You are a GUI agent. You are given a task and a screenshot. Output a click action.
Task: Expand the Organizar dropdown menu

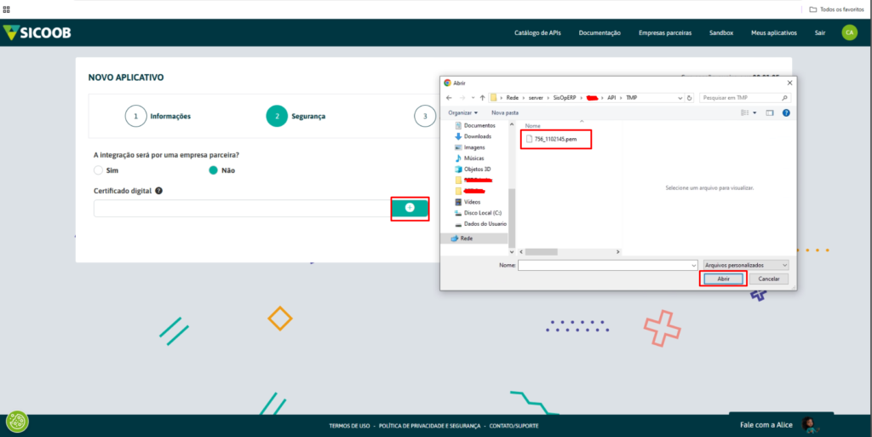pyautogui.click(x=463, y=112)
